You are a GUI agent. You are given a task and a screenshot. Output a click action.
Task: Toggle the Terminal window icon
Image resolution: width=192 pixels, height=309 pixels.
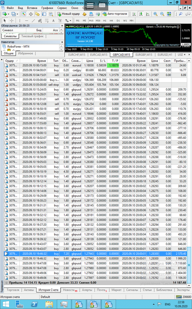pos(44,14)
